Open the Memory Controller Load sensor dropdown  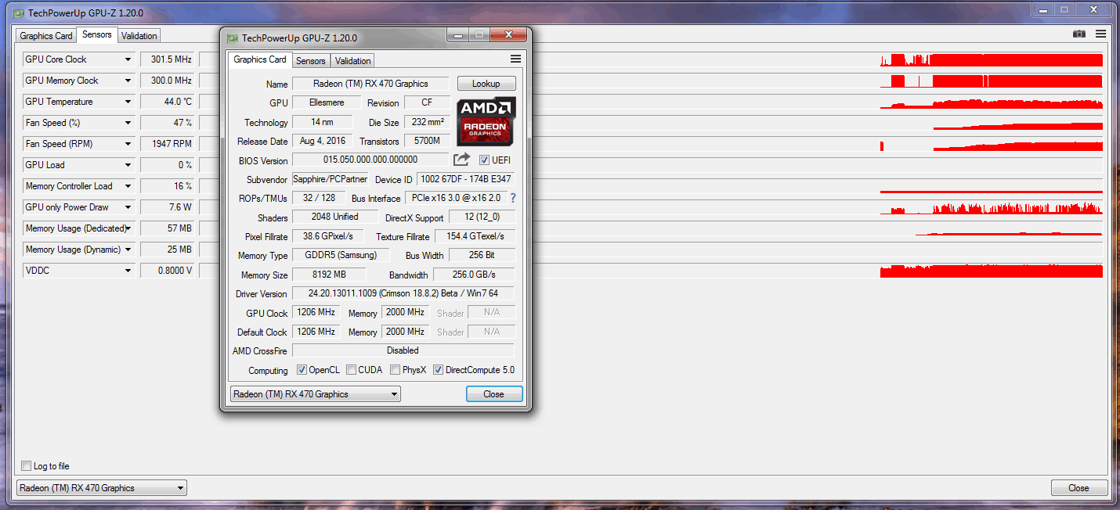[x=128, y=186]
